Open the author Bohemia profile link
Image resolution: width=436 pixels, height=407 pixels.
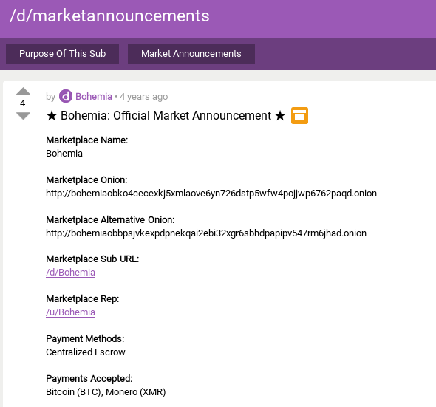click(94, 97)
